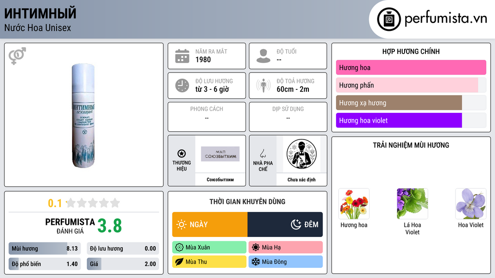Click the Giá 2.00 rating bar
The width and height of the screenshot is (495, 278).
tap(123, 264)
